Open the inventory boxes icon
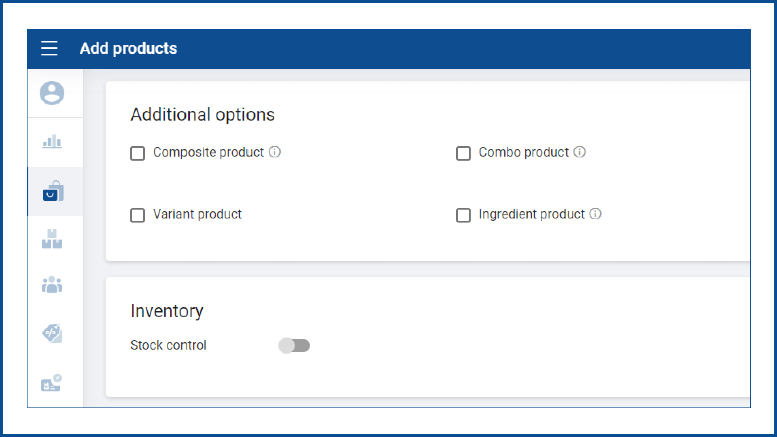777x437 pixels. point(52,239)
